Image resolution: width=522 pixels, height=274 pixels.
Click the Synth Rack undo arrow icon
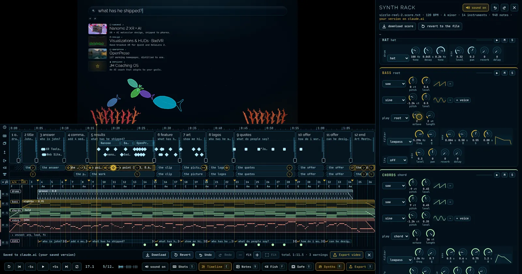[x=495, y=8]
